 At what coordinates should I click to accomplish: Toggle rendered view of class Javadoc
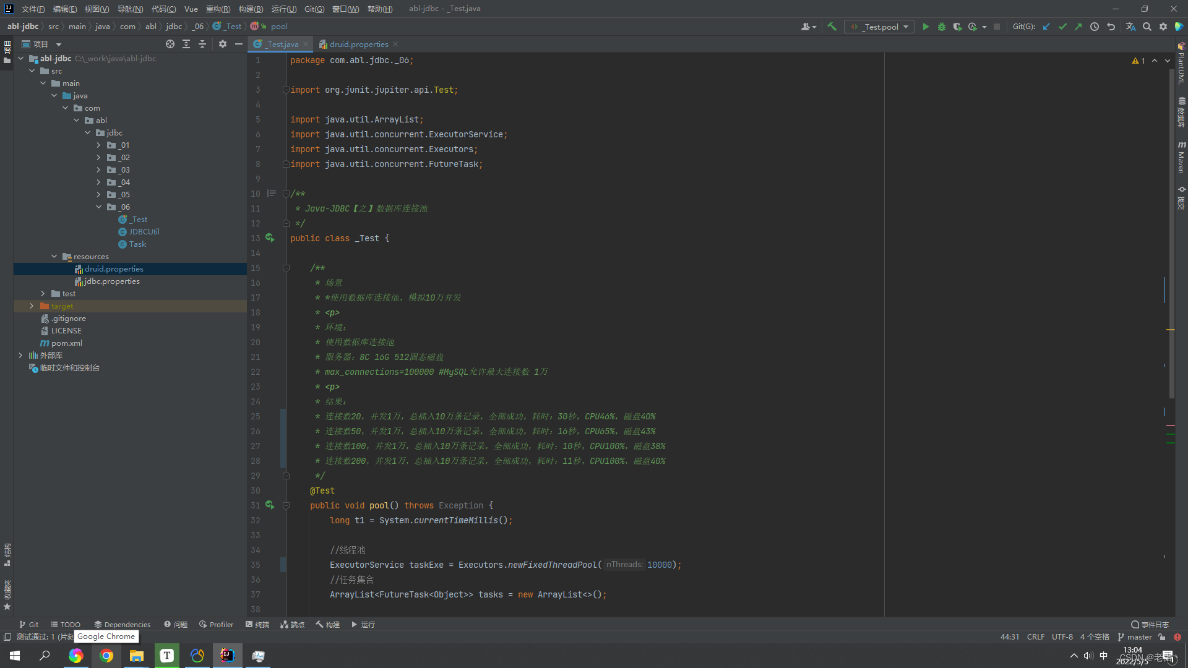click(x=271, y=194)
